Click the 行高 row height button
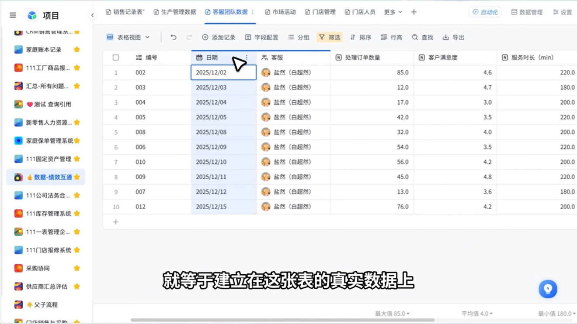Viewport: 577px width, 324px height. coord(392,38)
